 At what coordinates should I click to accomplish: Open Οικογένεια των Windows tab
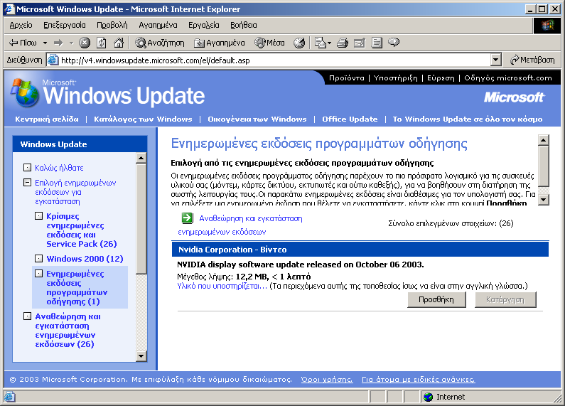257,119
